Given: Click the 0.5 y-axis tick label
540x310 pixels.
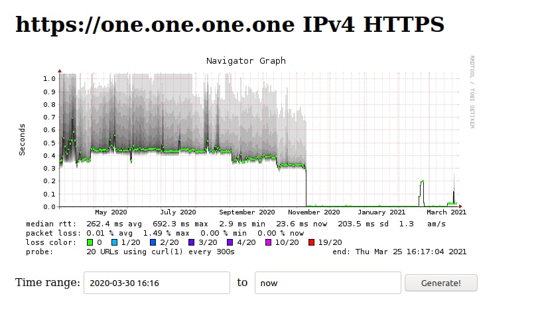Looking at the screenshot, I should pyautogui.click(x=49, y=143).
